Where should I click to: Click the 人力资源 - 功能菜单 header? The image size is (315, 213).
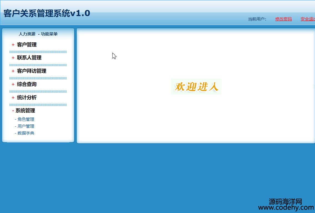pos(38,34)
